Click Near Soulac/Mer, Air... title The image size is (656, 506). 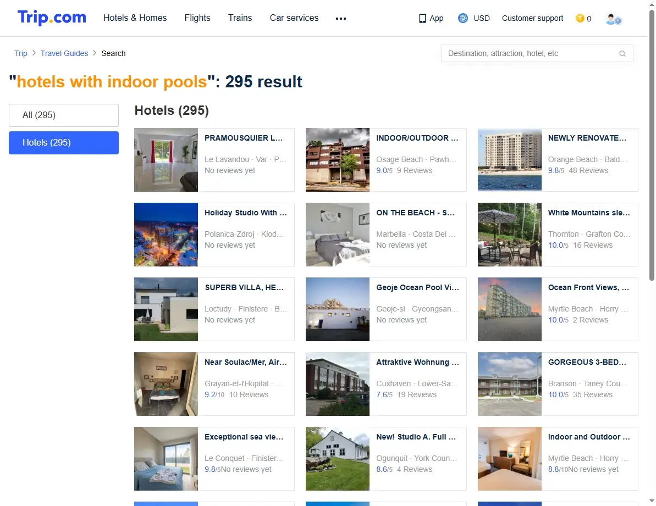[246, 363]
